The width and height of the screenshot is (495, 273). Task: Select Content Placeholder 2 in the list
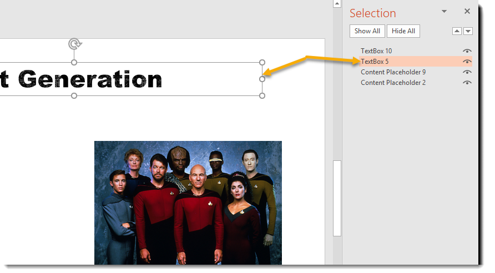tap(393, 82)
